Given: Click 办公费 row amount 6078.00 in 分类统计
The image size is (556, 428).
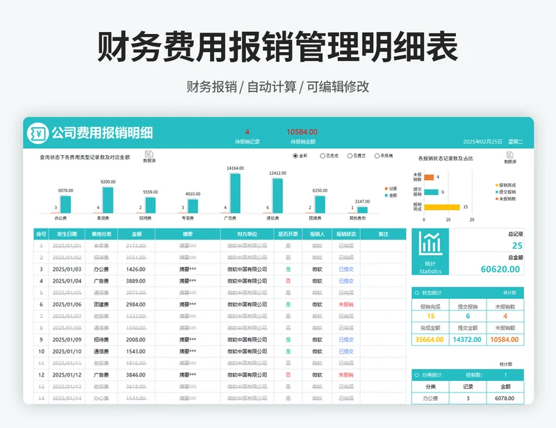Looking at the screenshot, I should point(505,399).
